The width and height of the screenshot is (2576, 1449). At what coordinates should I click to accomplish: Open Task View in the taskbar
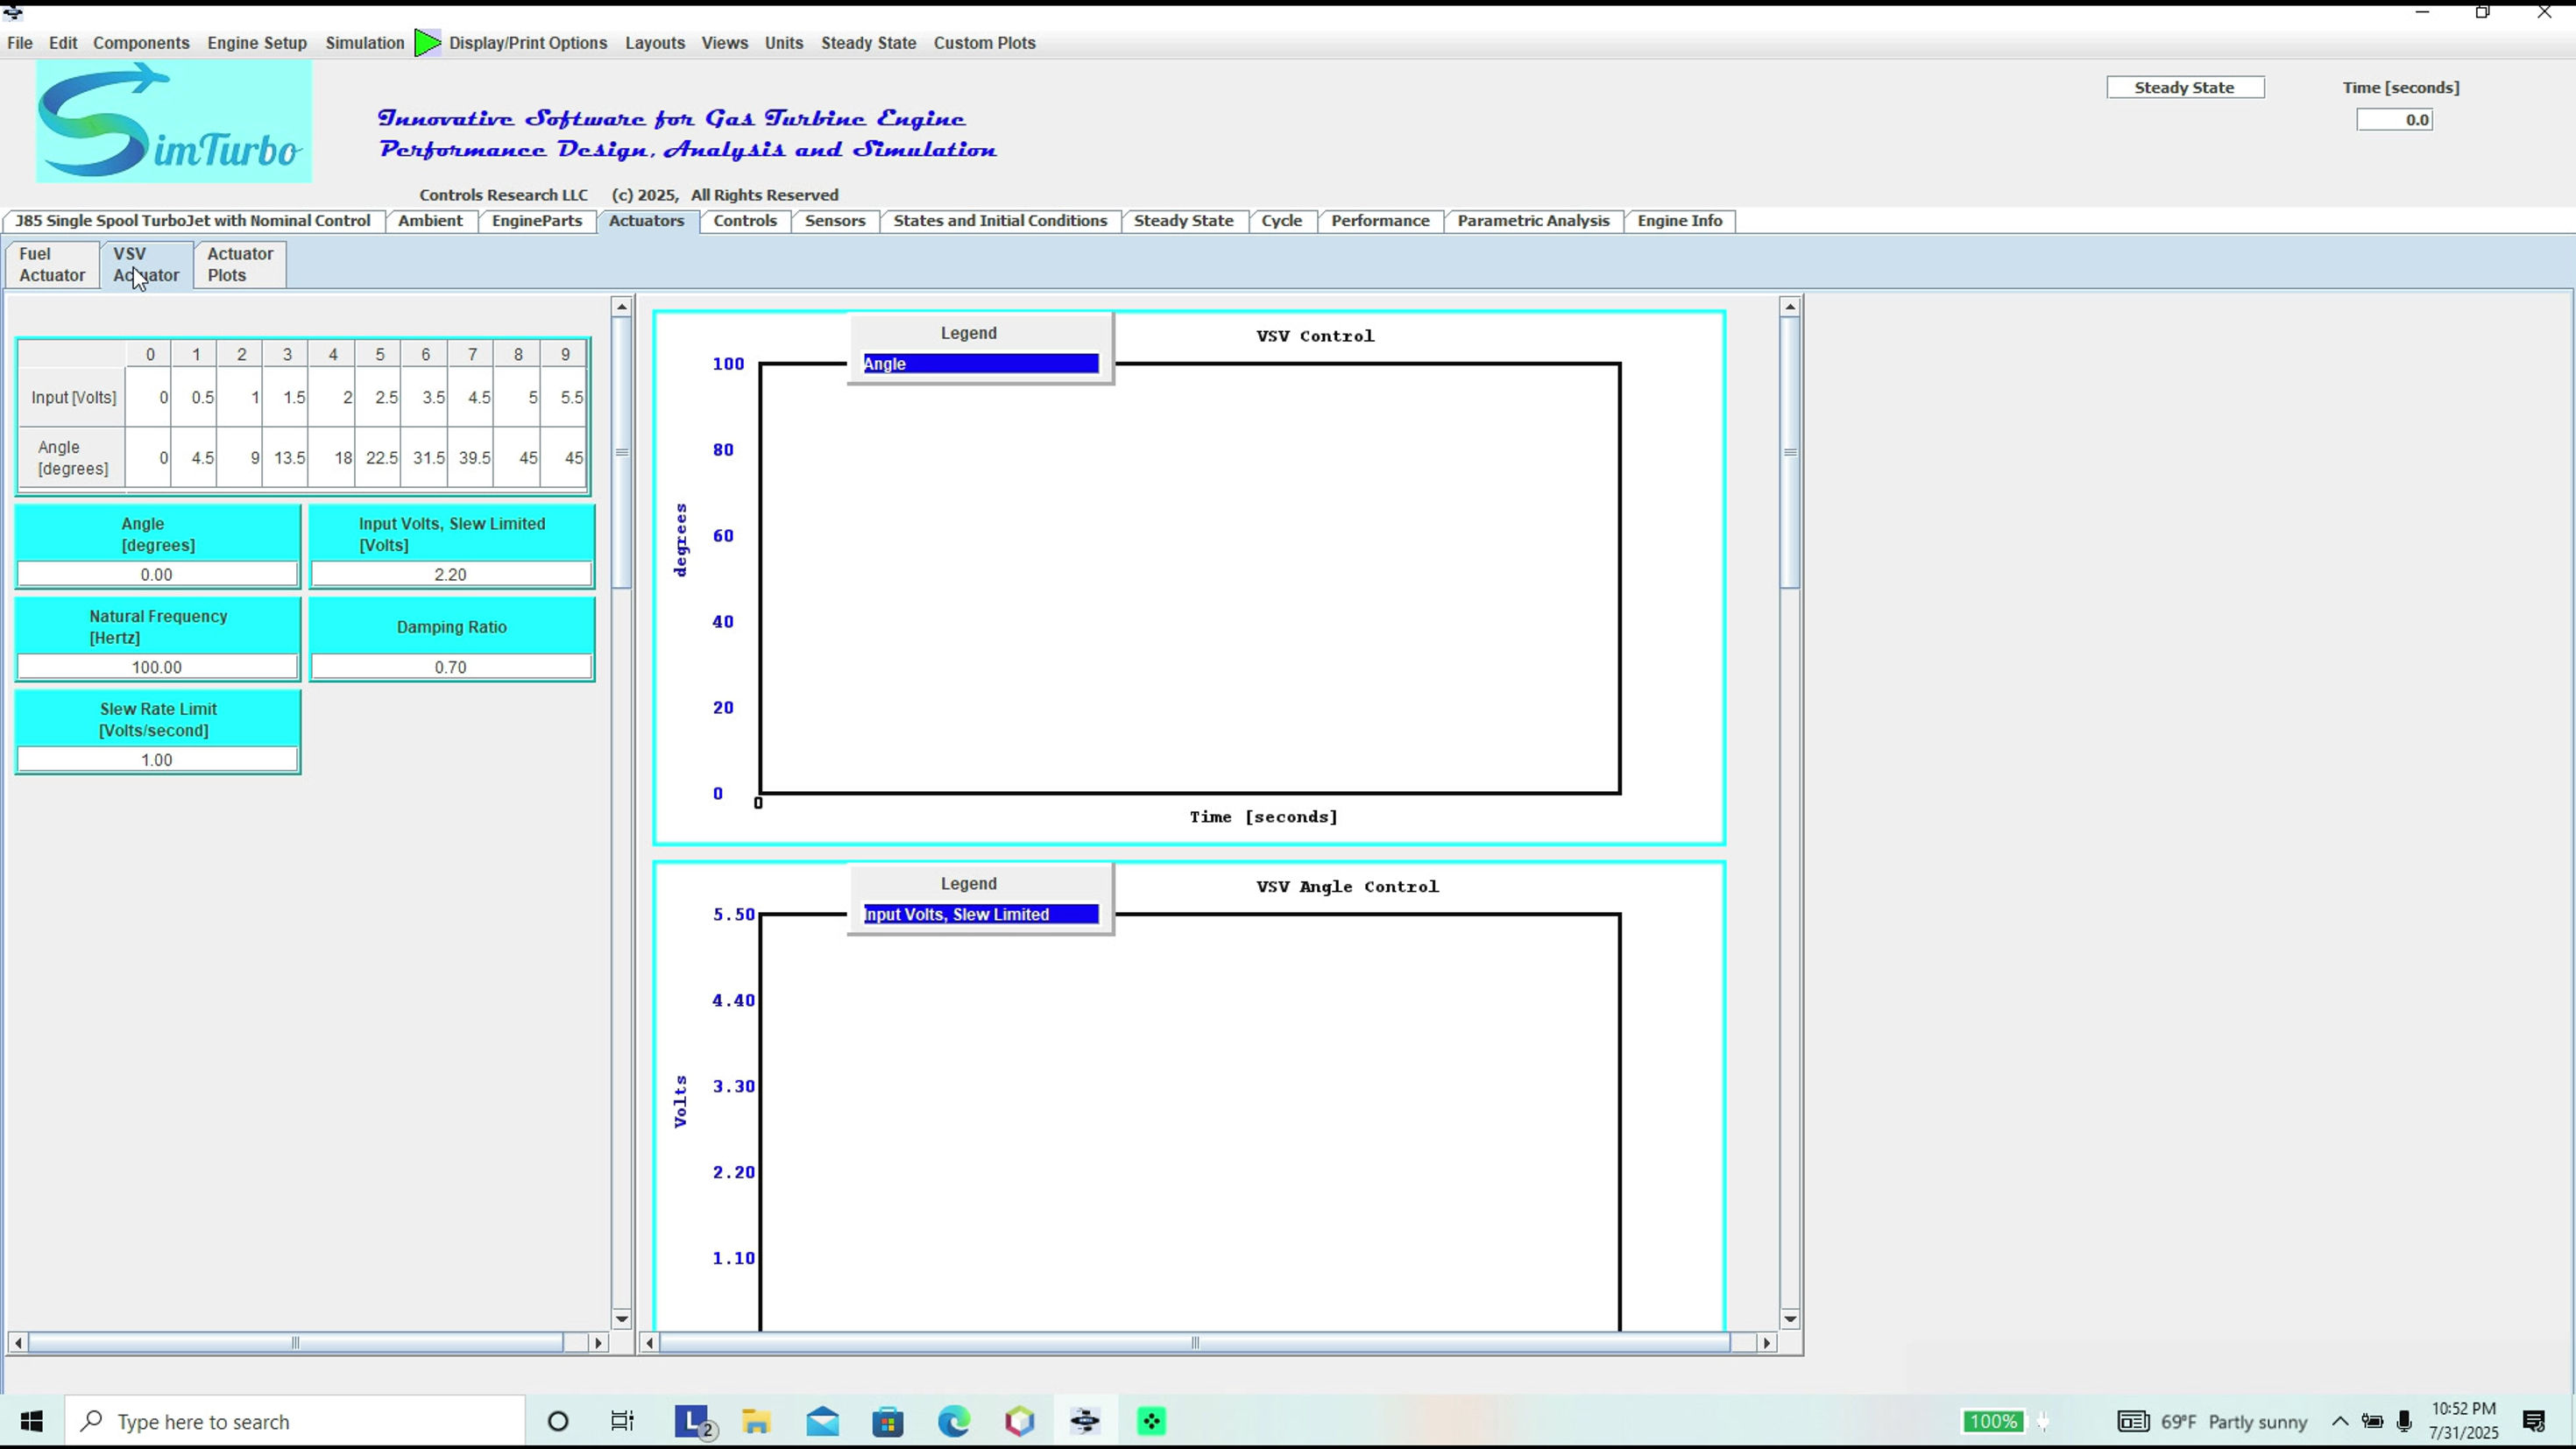622,1421
